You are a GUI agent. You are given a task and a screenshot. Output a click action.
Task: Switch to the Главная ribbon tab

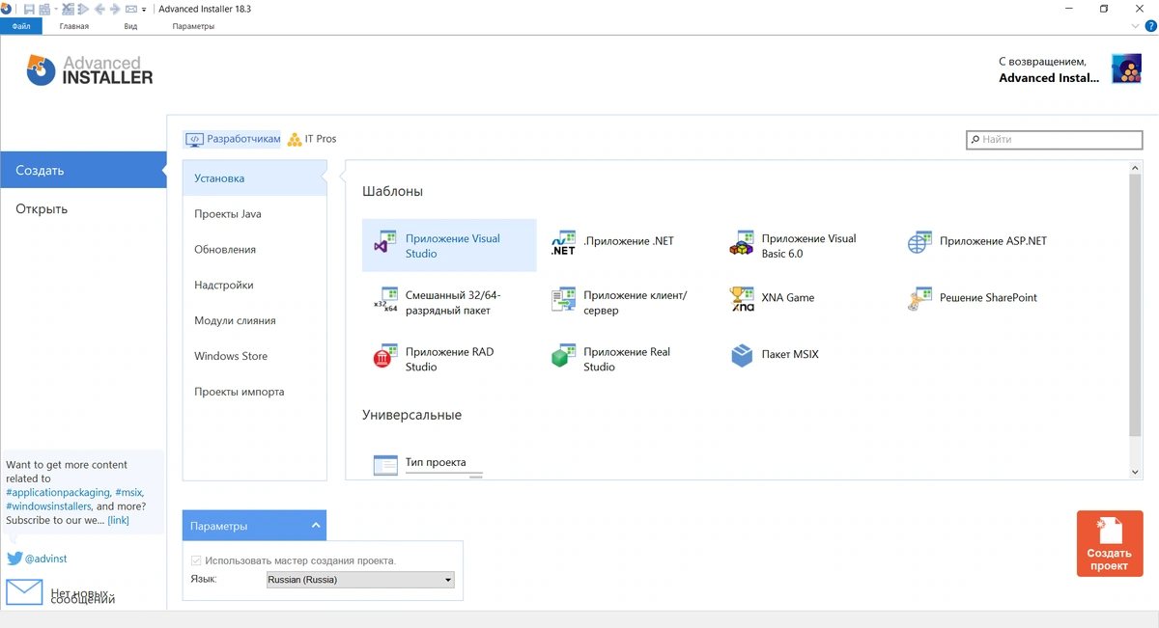[x=73, y=26]
